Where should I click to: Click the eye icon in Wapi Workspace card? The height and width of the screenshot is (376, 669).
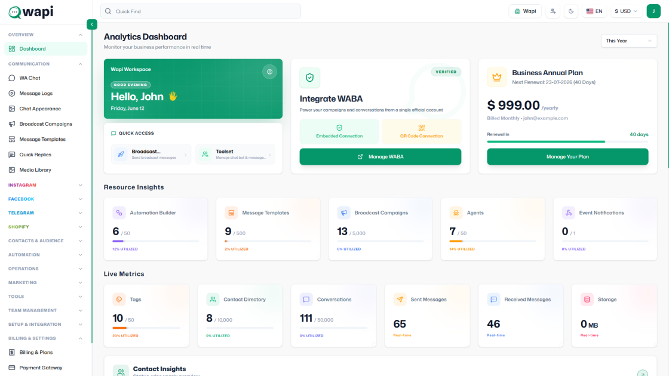[x=269, y=72]
